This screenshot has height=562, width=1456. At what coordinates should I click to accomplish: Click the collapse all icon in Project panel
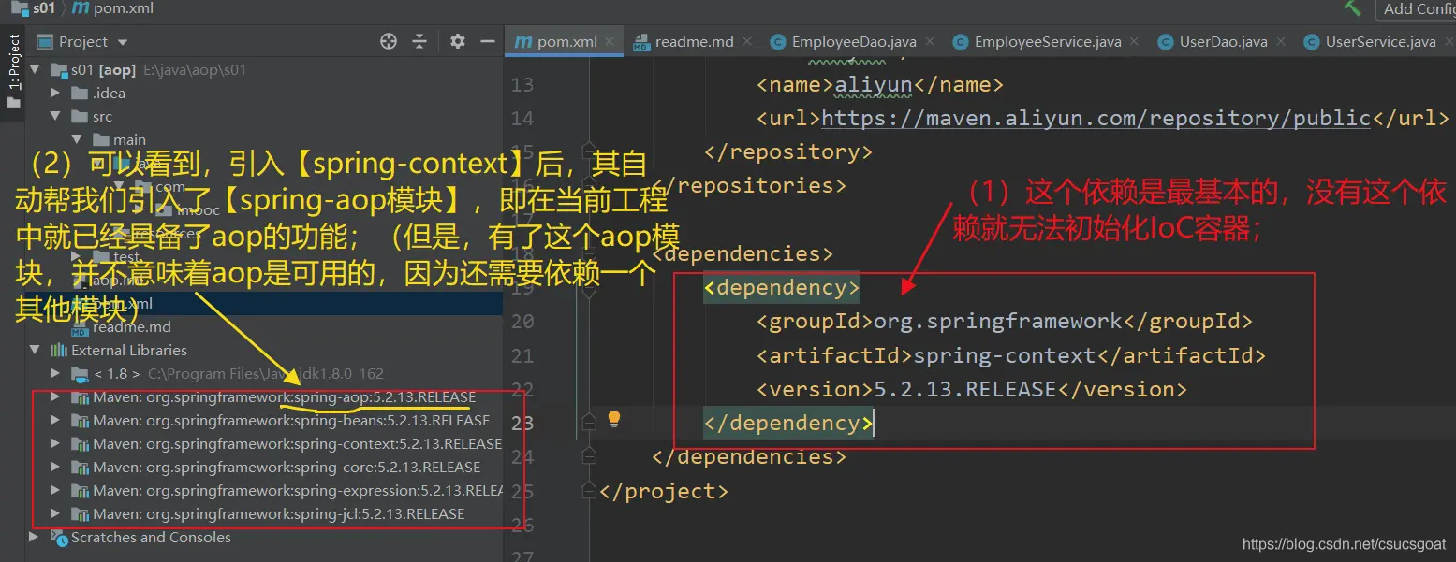click(x=419, y=41)
